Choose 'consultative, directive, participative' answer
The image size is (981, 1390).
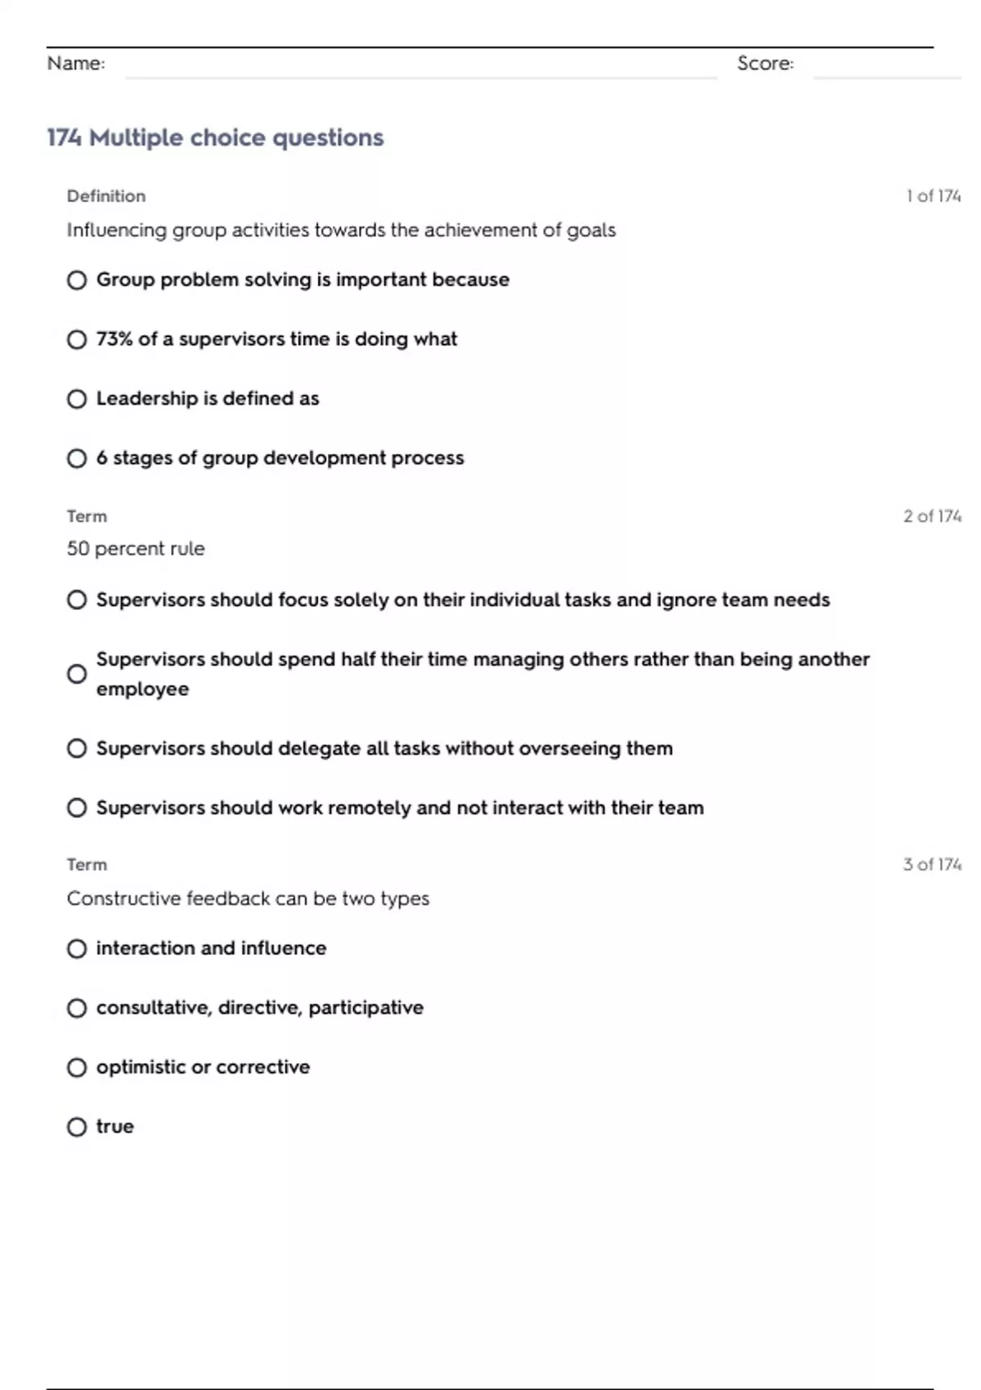tap(77, 1008)
